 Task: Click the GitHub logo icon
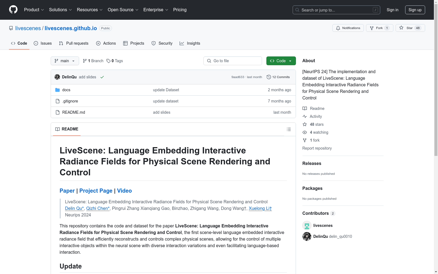(x=13, y=10)
